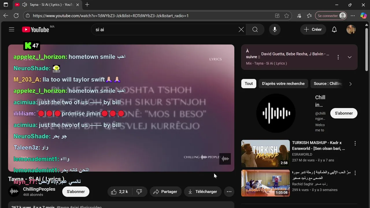Click the ilililiam promise jimin message

[x=69, y=114]
